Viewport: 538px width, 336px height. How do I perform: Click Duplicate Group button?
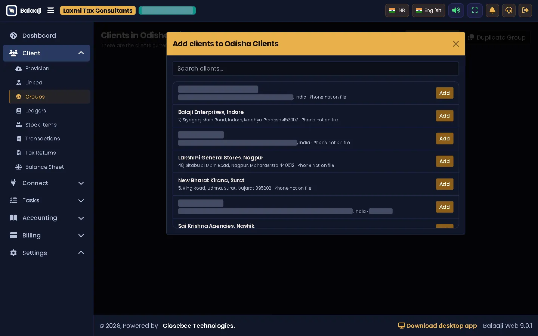(x=497, y=37)
